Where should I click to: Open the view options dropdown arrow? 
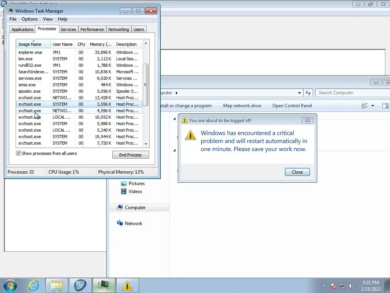click(x=372, y=106)
